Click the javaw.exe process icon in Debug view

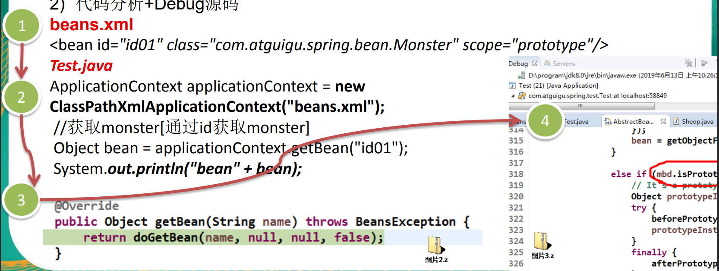click(x=522, y=75)
